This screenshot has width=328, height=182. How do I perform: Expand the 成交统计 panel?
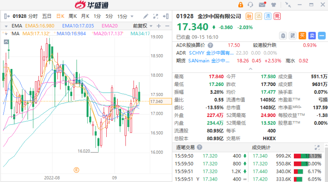click(x=317, y=148)
